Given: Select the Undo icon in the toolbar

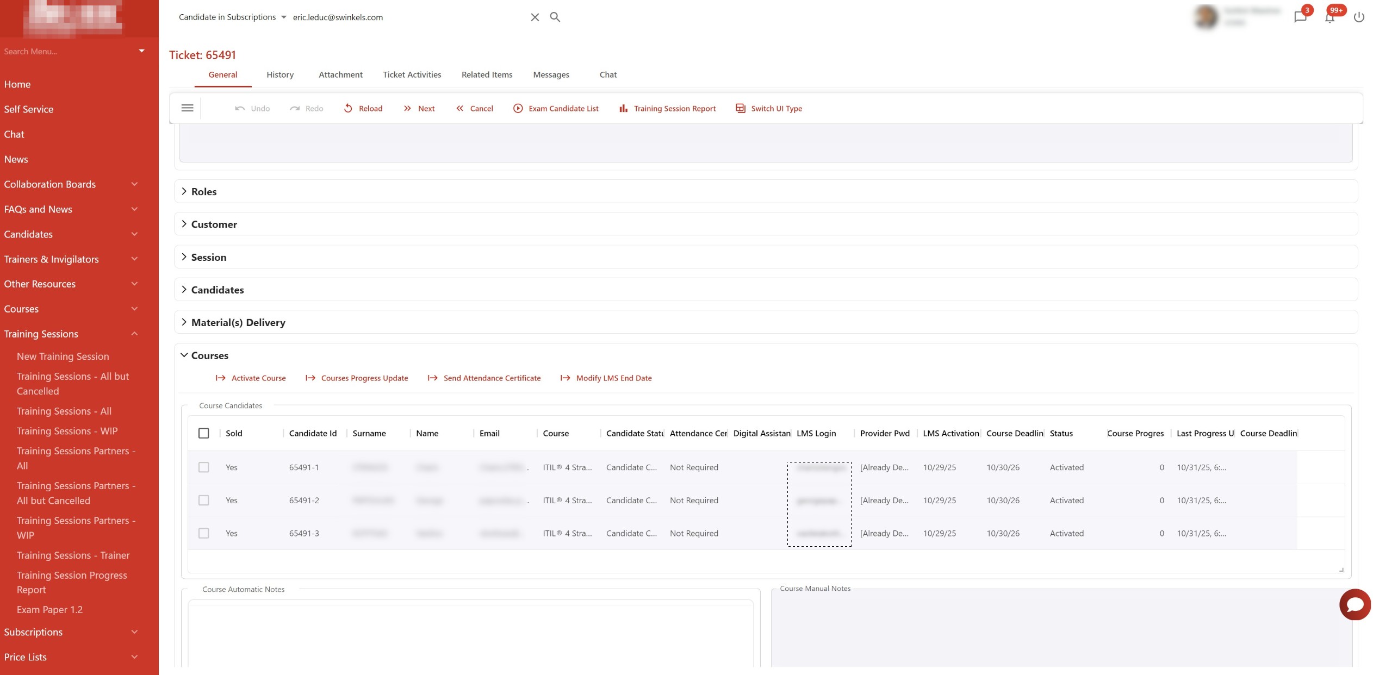Looking at the screenshot, I should [x=240, y=108].
